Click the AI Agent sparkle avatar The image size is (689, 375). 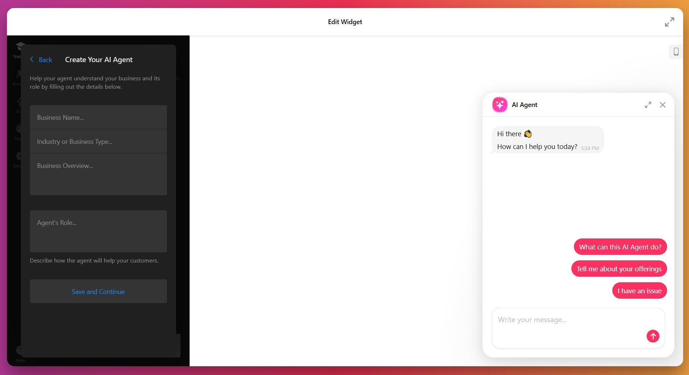pos(499,104)
